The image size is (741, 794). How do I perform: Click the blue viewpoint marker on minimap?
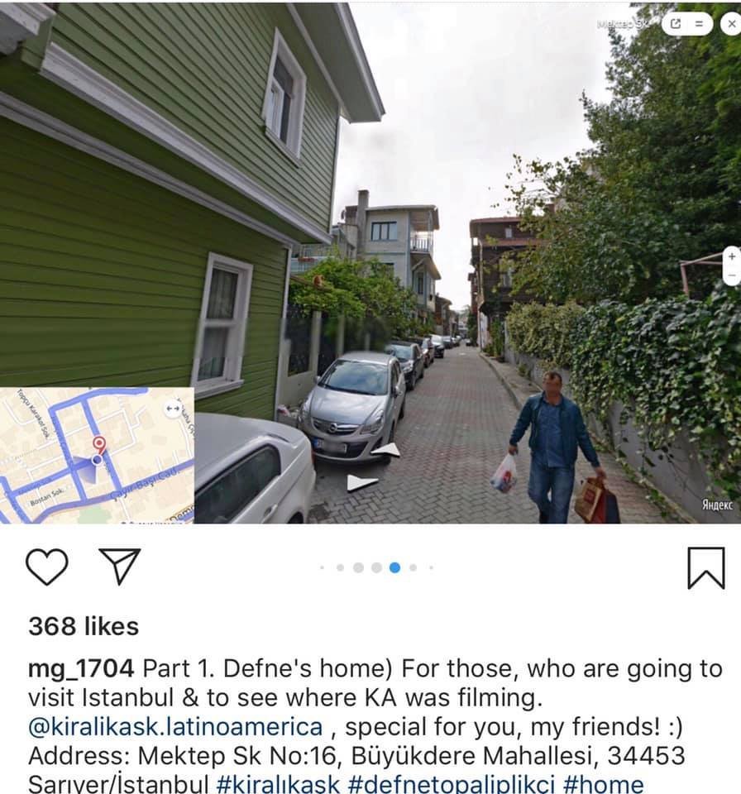pyautogui.click(x=97, y=460)
